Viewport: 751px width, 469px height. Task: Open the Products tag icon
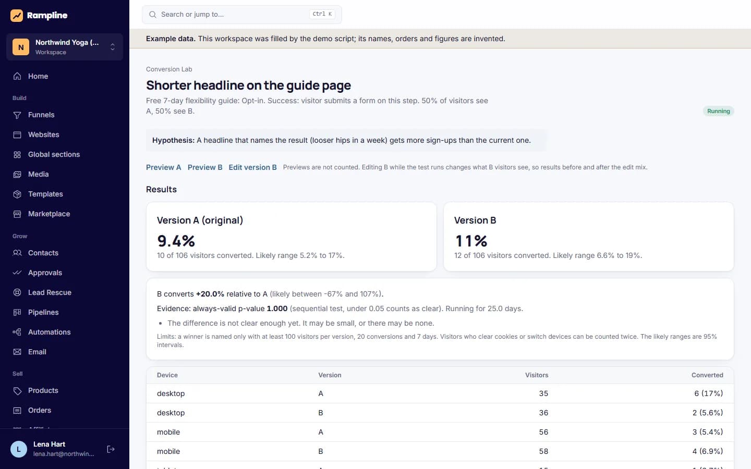[17, 390]
